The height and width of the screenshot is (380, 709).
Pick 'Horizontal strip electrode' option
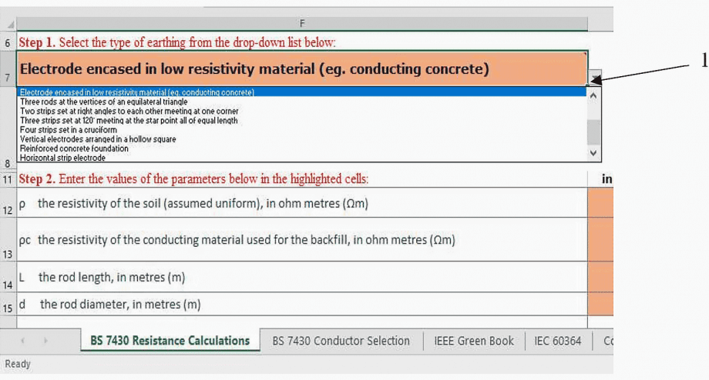pyautogui.click(x=302, y=158)
